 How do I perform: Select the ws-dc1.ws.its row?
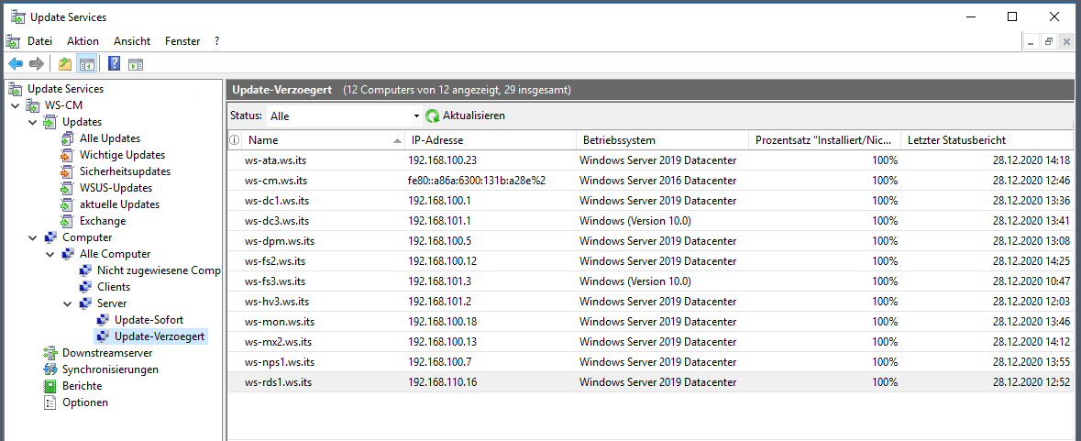click(x=650, y=201)
